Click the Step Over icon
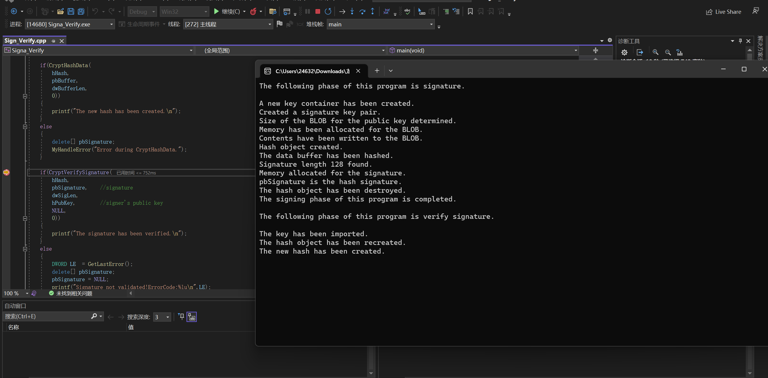Viewport: 768px width, 378px height. click(x=362, y=11)
